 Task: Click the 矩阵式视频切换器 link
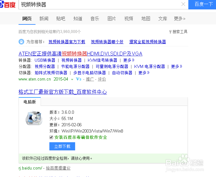[x=51, y=73]
